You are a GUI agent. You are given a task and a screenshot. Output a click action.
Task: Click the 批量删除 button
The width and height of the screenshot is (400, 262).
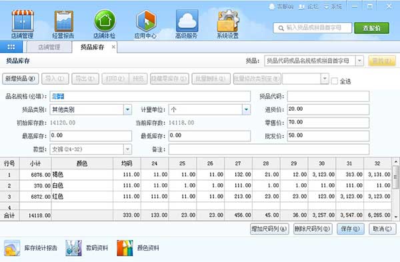coord(211,79)
